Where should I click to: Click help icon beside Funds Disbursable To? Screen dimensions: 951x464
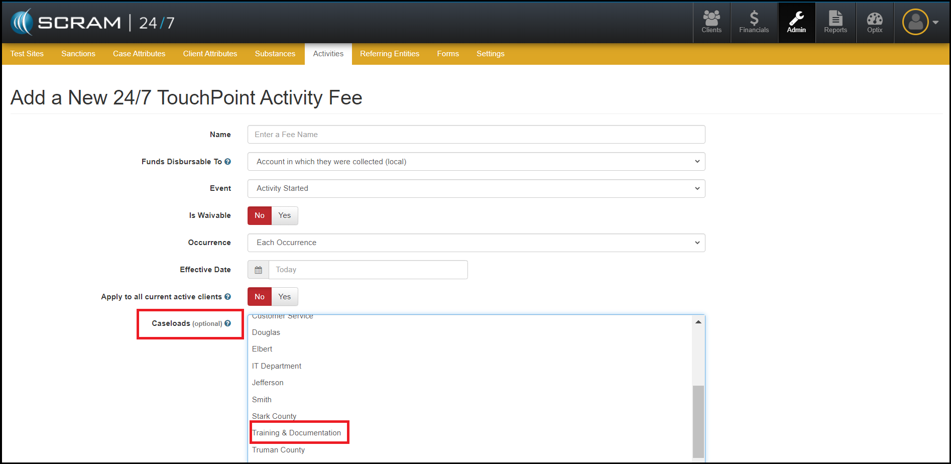click(227, 162)
